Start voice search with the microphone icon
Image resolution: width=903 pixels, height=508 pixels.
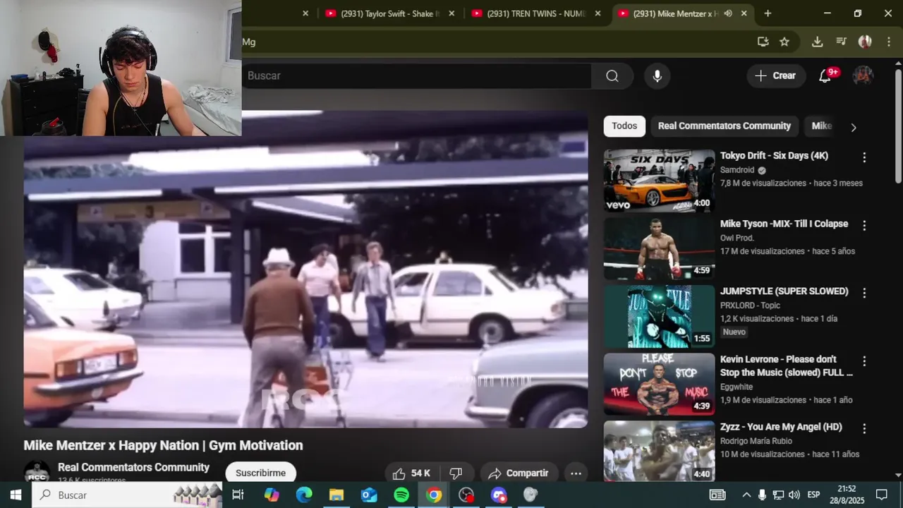point(657,76)
